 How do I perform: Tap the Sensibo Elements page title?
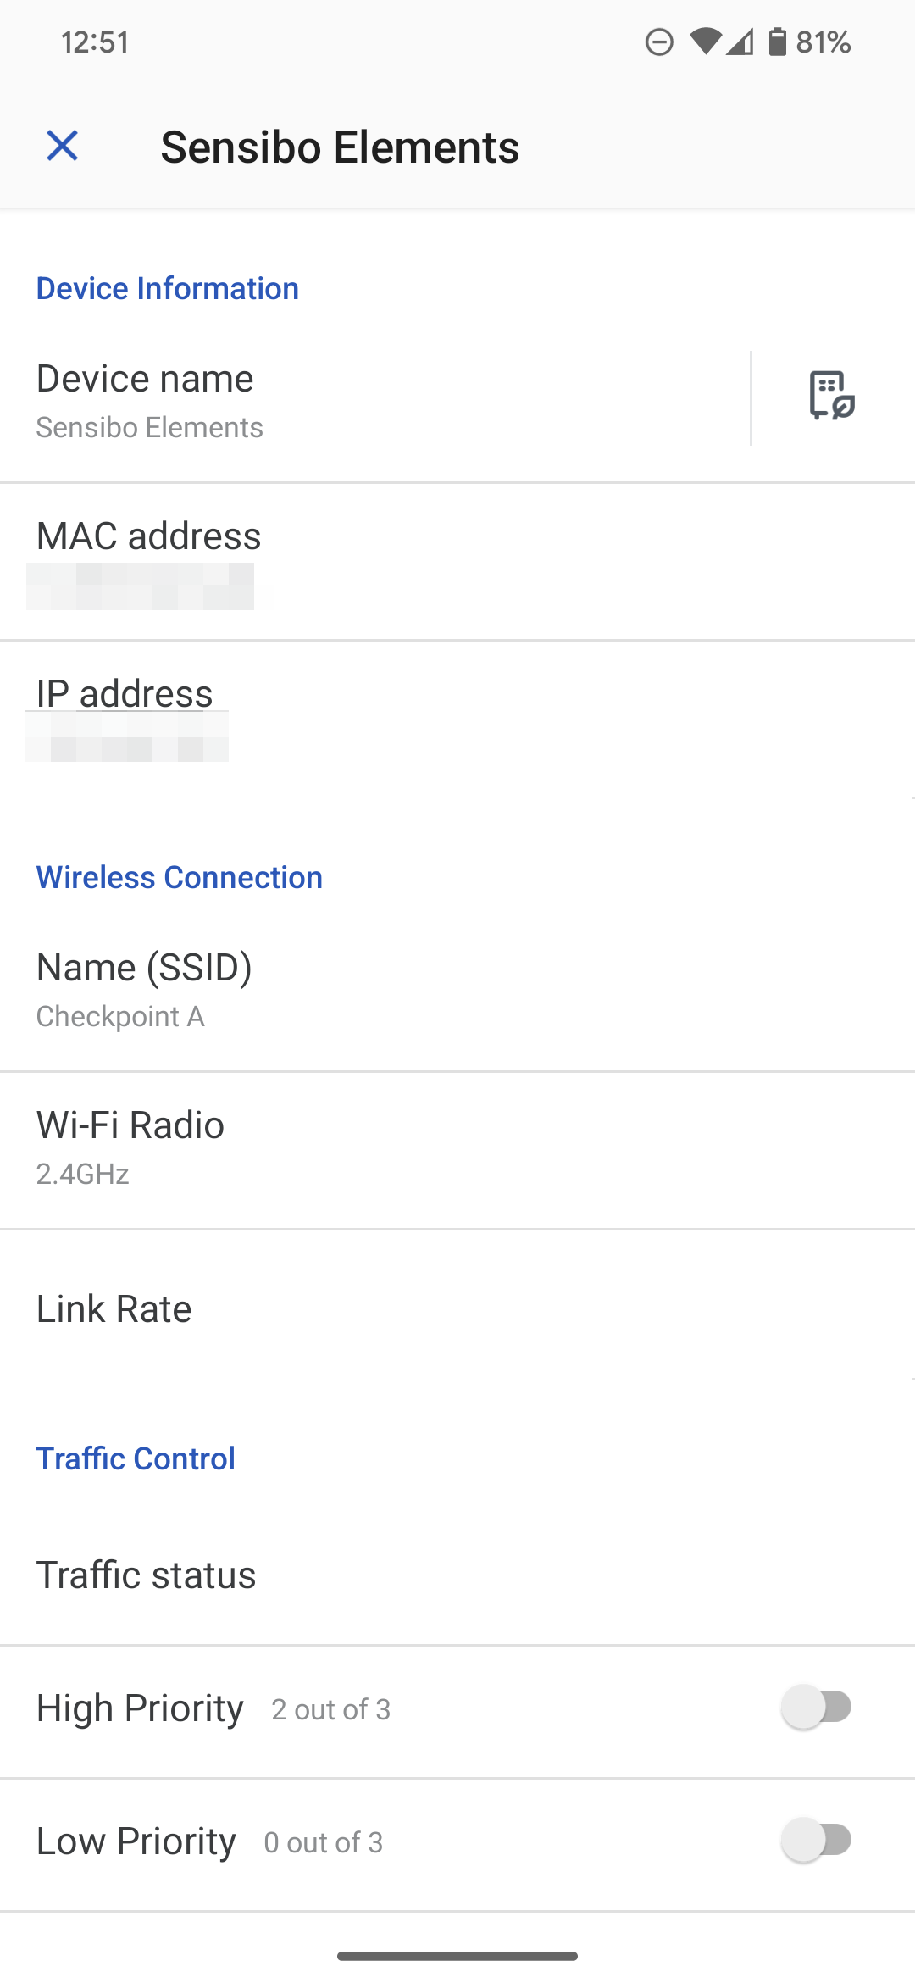click(340, 147)
